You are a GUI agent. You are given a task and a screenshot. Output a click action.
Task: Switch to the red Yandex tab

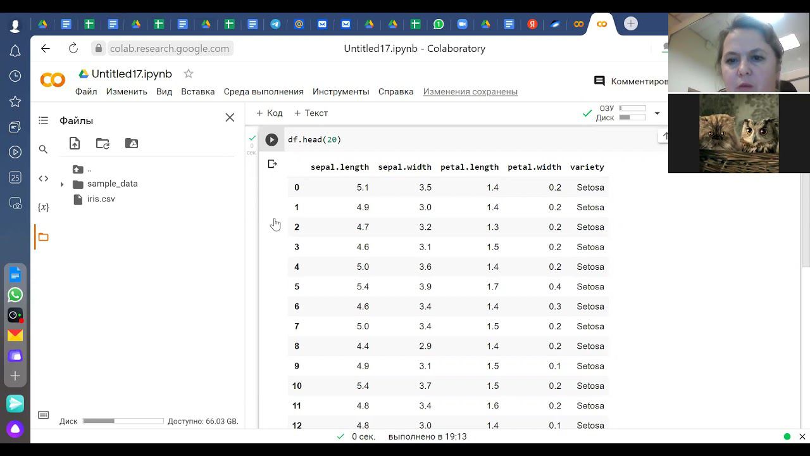(x=532, y=24)
